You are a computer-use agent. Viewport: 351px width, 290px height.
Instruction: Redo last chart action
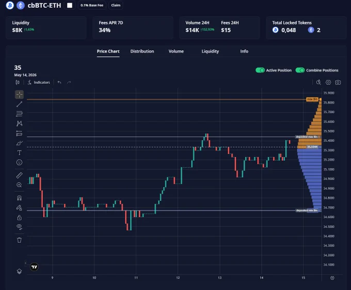tap(69, 83)
